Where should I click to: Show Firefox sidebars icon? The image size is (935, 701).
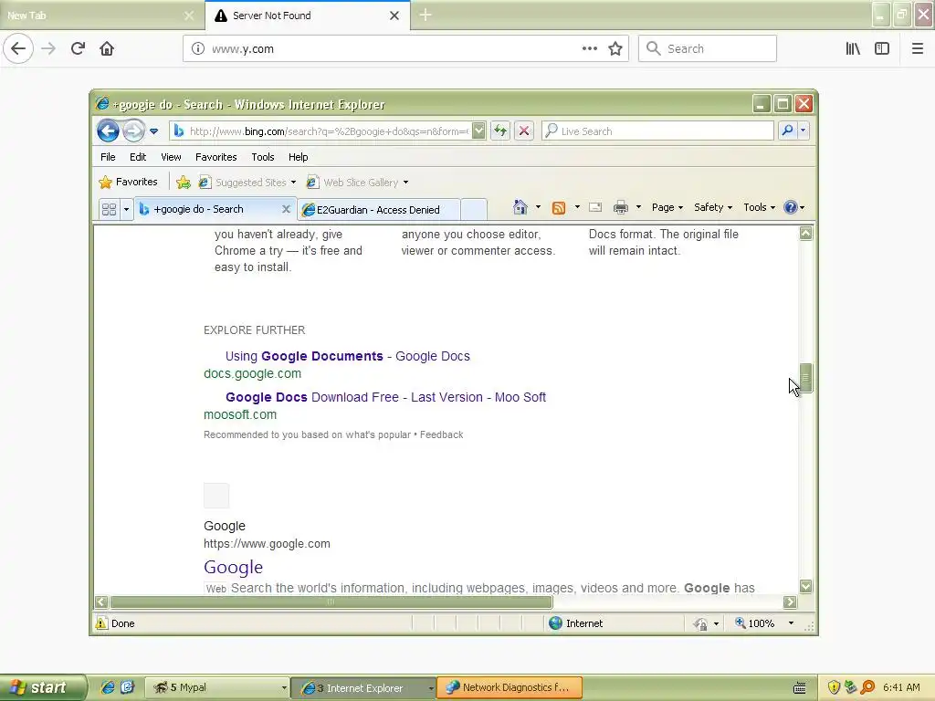pyautogui.click(x=882, y=49)
